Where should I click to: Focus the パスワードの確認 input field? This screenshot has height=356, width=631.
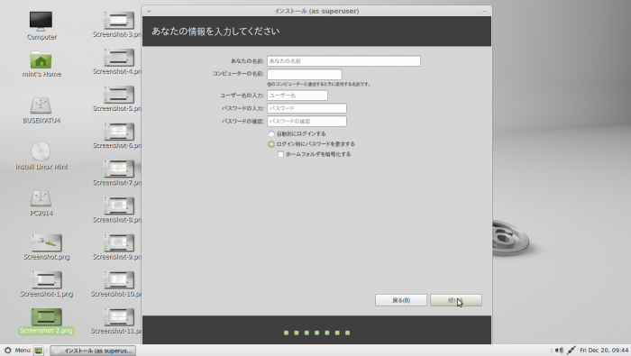[x=306, y=121]
